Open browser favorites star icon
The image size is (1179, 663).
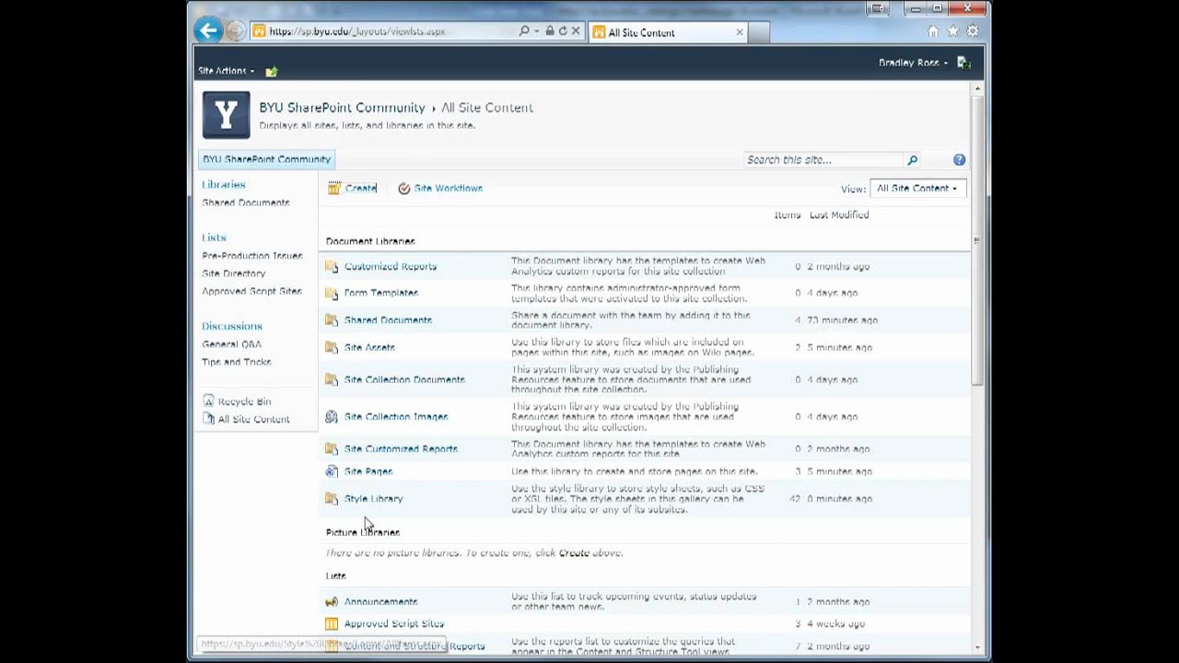pos(952,31)
